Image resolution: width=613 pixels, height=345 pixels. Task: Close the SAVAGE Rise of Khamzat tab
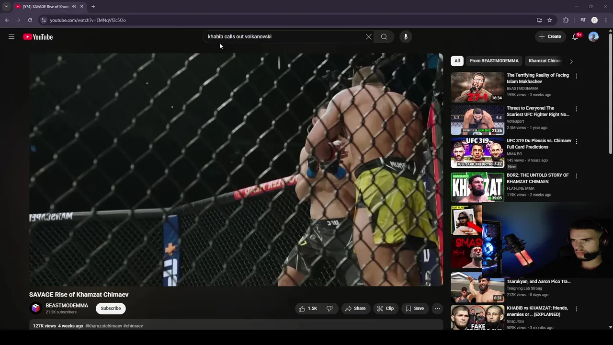pos(81,6)
